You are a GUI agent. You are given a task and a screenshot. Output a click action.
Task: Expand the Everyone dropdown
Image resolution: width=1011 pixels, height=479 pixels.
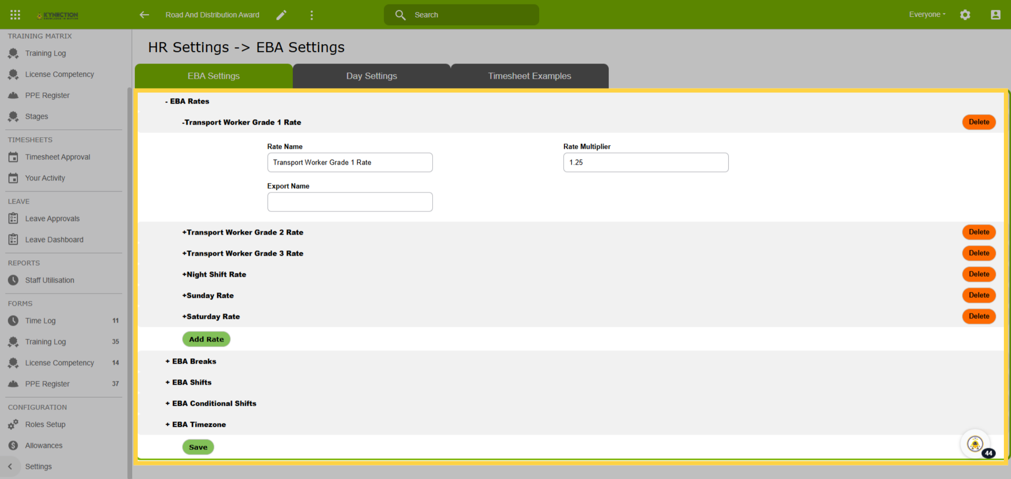point(927,14)
